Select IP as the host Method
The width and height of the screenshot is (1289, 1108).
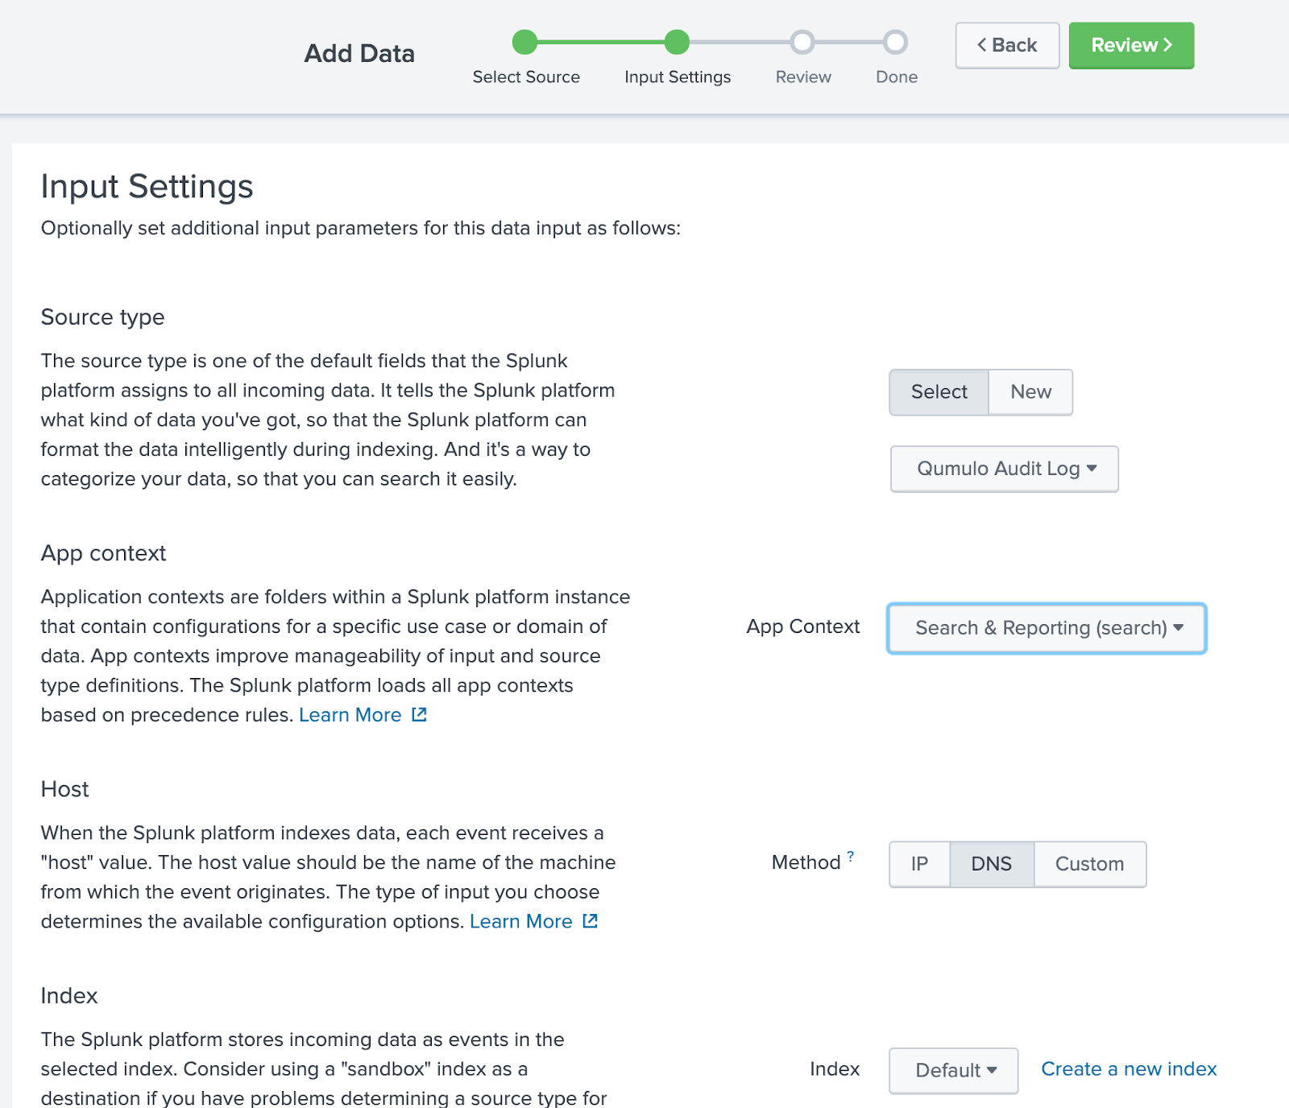point(918,864)
